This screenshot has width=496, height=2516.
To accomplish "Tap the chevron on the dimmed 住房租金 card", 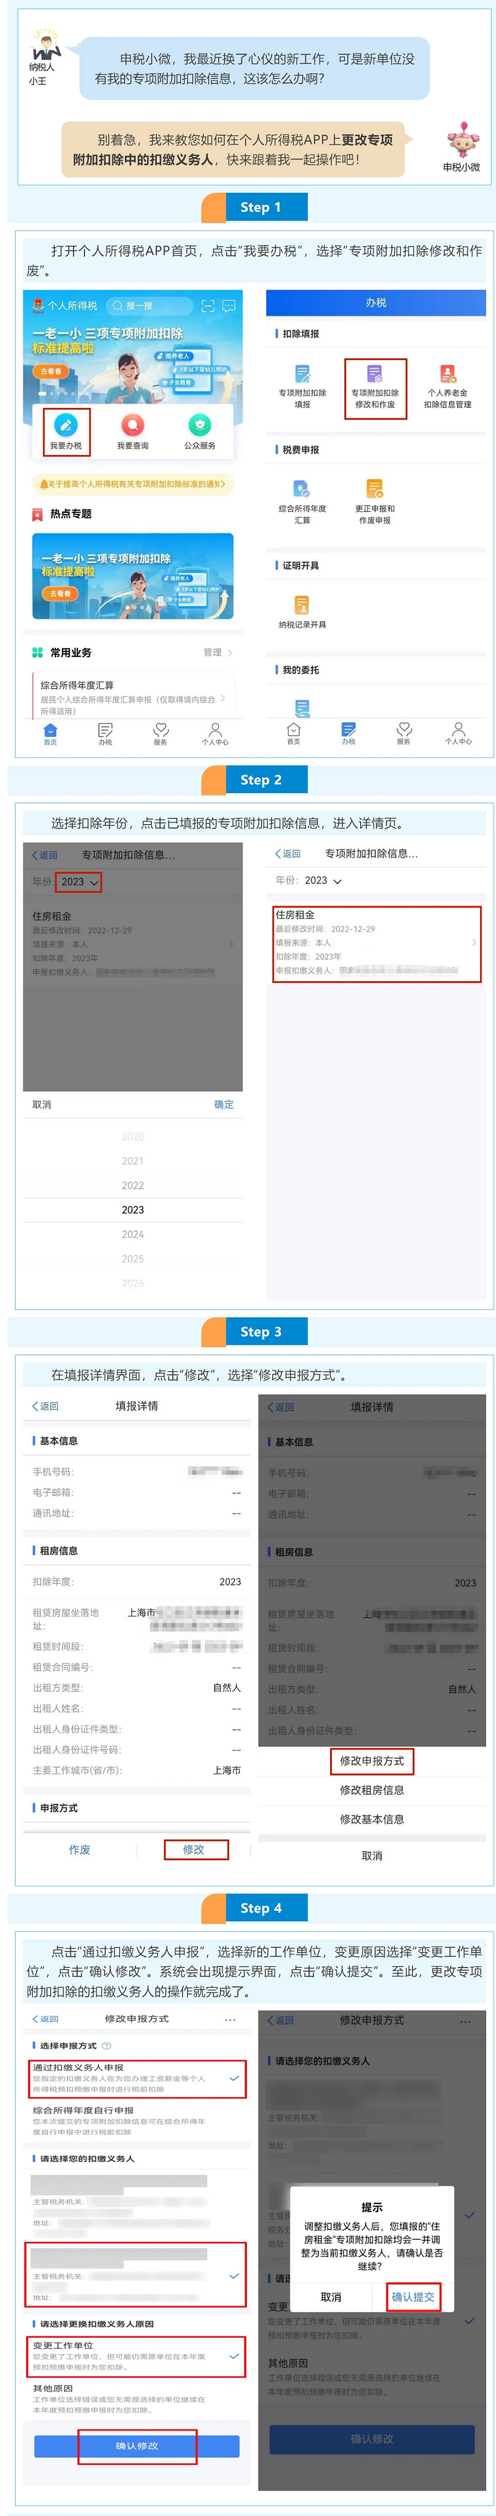I will (232, 943).
